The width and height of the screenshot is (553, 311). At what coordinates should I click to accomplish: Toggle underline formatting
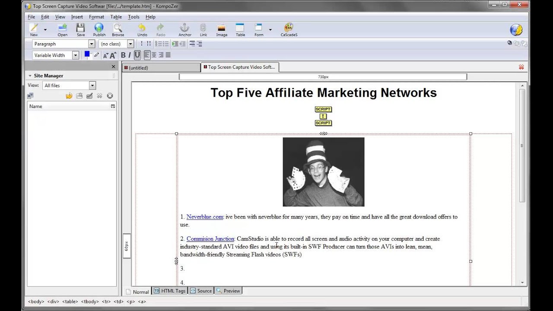[137, 55]
